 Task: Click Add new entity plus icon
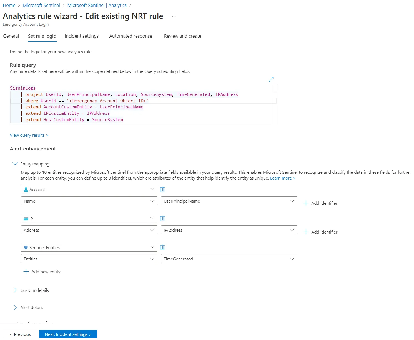(26, 272)
